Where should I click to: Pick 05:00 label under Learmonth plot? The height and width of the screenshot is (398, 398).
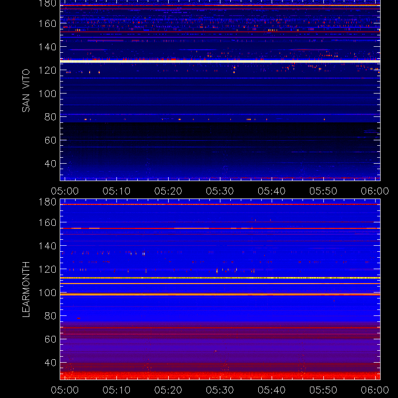click(x=65, y=390)
